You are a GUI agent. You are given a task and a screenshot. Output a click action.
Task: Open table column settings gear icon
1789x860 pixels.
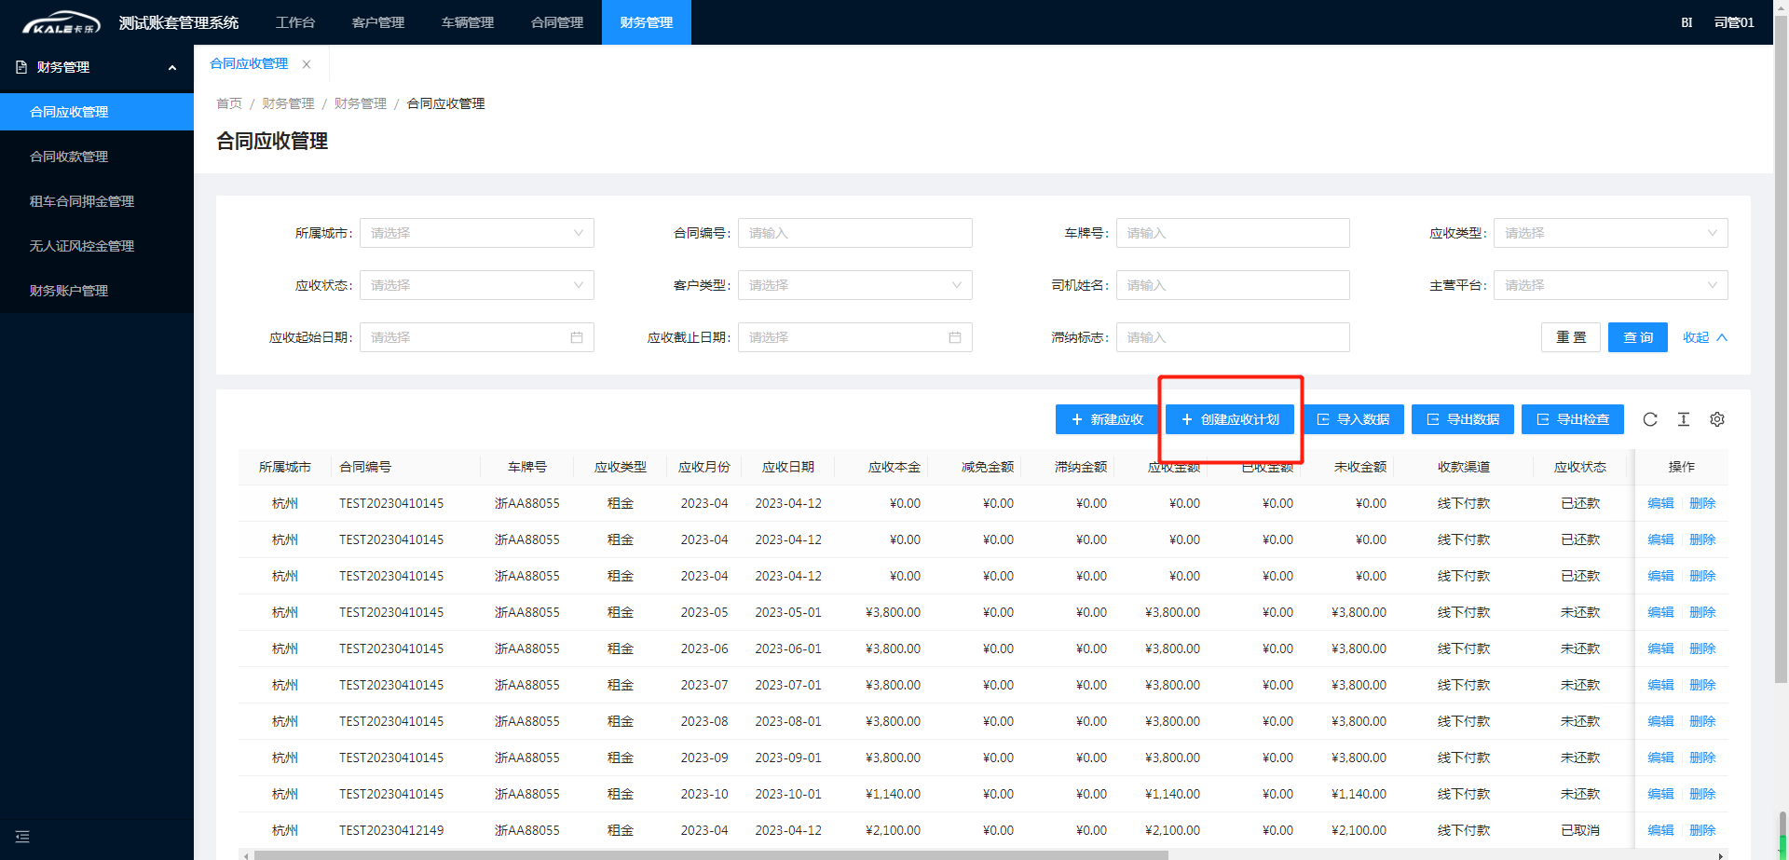pos(1717,419)
